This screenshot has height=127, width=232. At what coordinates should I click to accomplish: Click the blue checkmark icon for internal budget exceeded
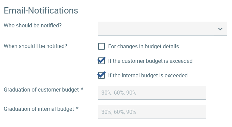(101, 75)
